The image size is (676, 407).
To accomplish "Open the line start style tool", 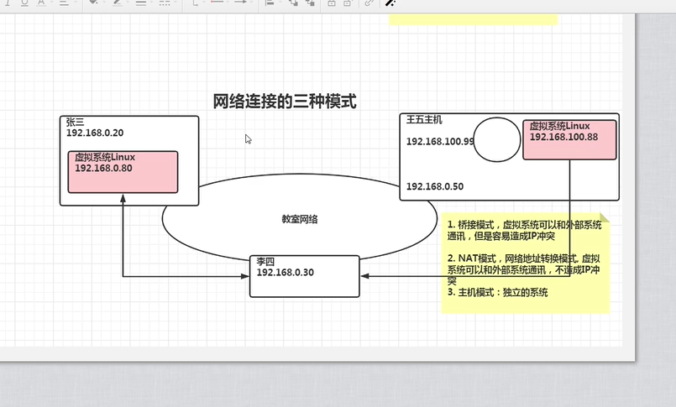I will pyautogui.click(x=217, y=3).
